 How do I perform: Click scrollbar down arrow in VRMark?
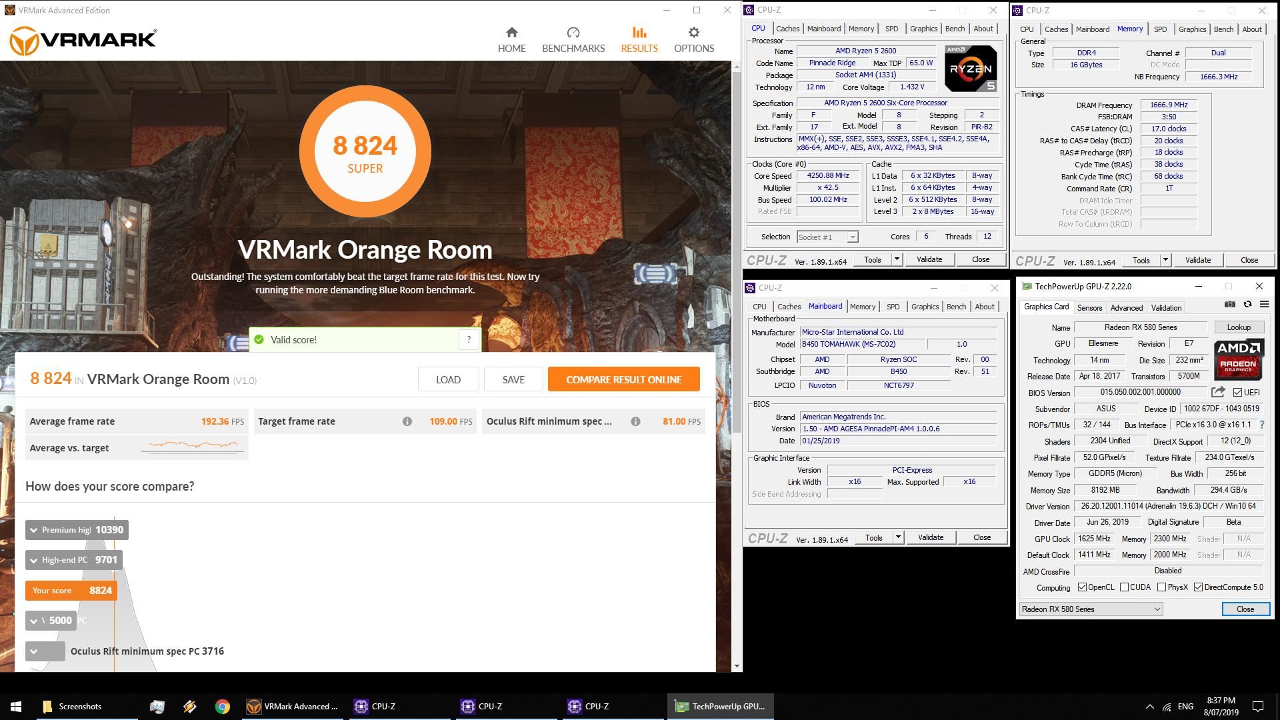point(737,666)
